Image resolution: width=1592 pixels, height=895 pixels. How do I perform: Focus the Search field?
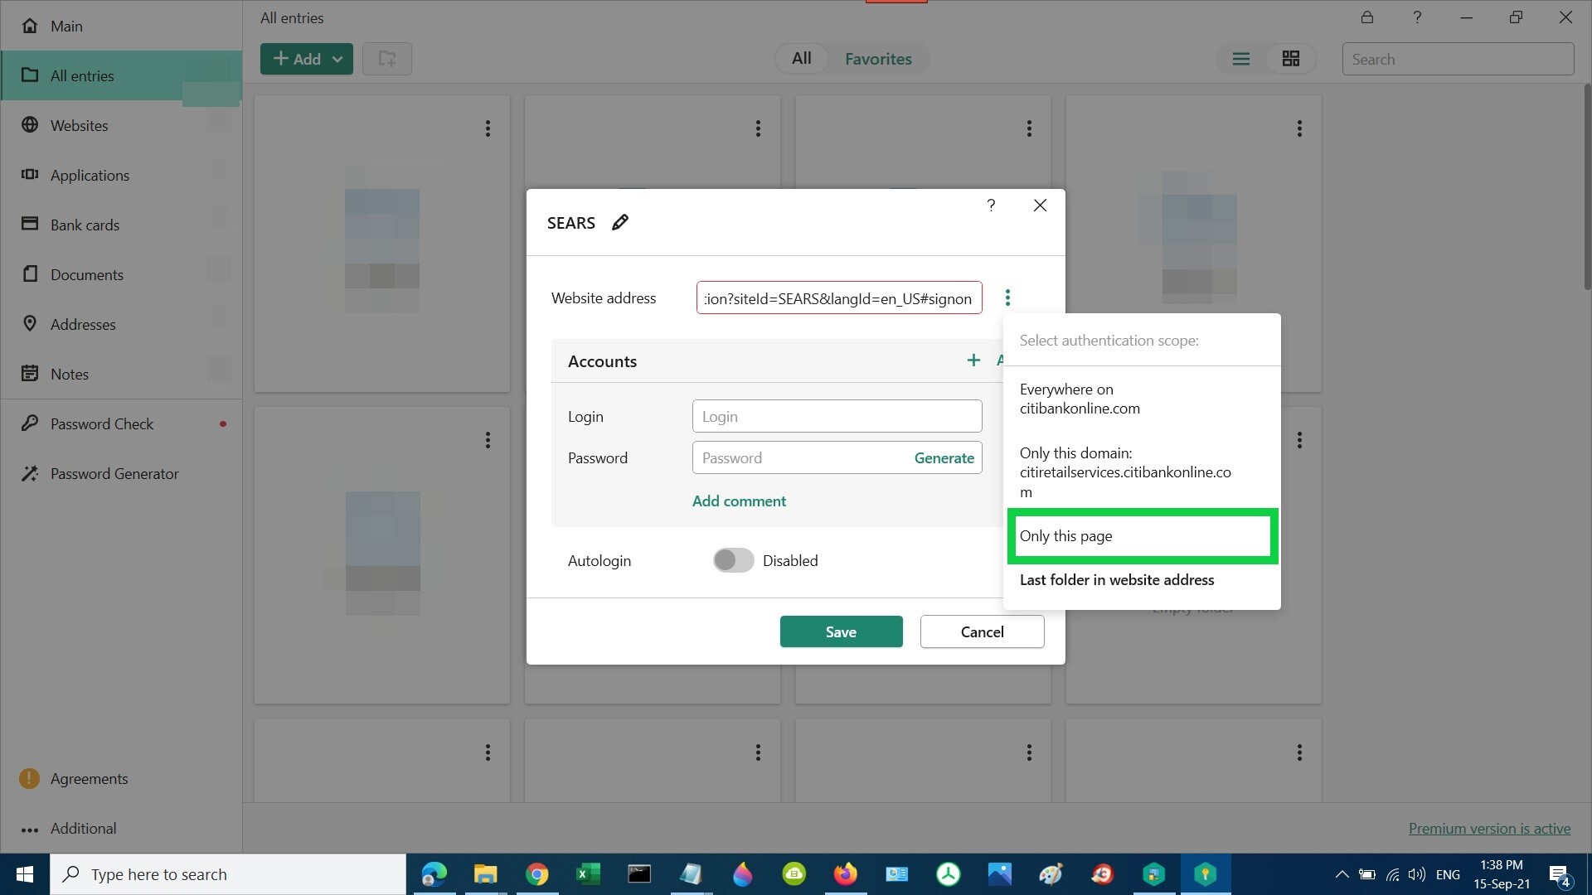[x=1458, y=59]
